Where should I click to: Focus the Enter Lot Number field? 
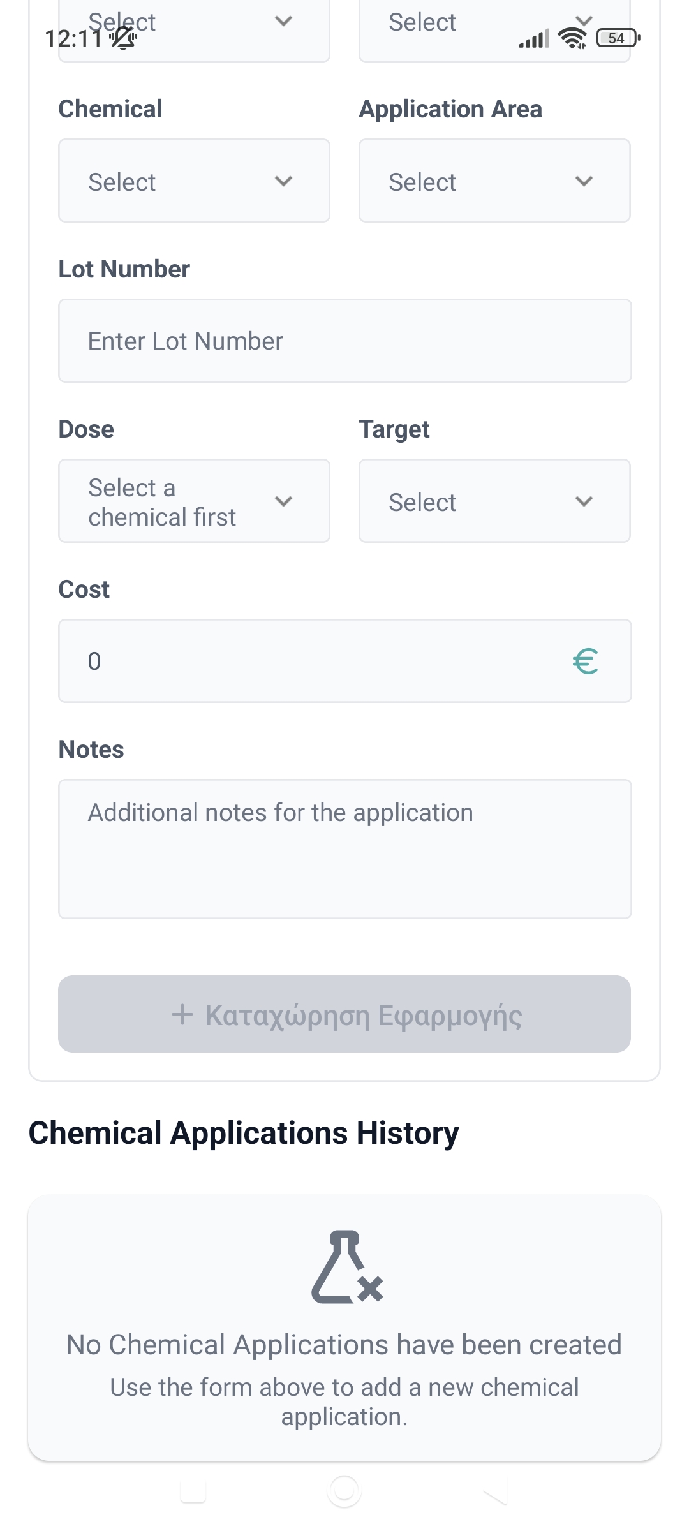pyautogui.click(x=344, y=341)
